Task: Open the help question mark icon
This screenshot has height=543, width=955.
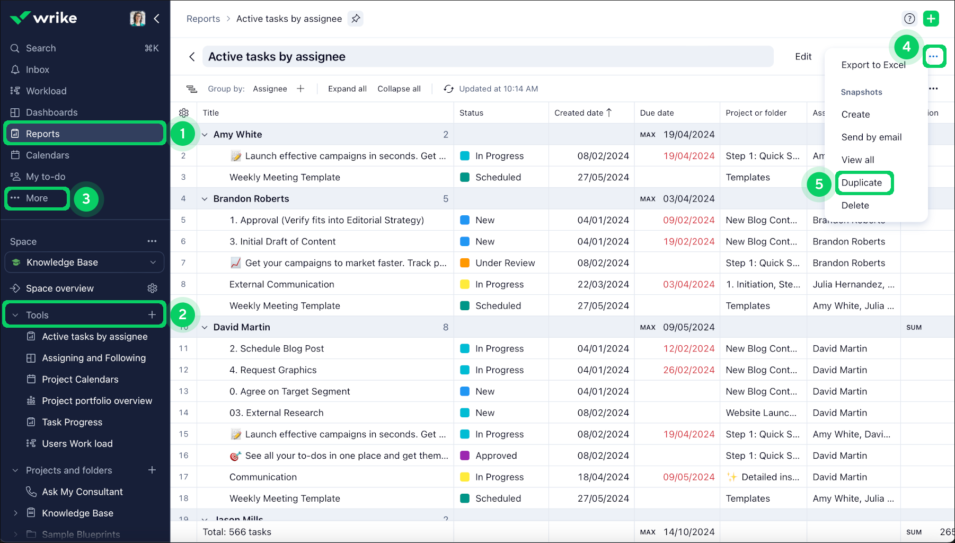Action: point(909,19)
